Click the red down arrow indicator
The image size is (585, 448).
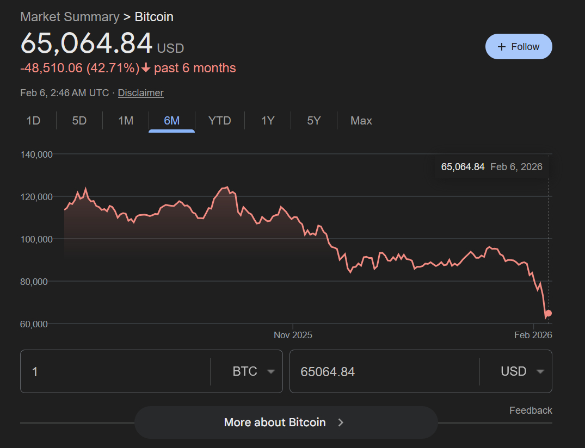146,69
